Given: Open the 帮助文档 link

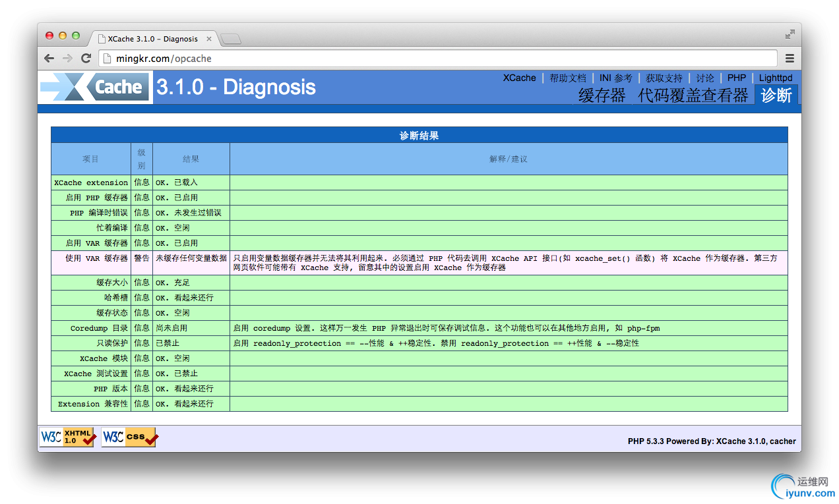Looking at the screenshot, I should tap(568, 78).
